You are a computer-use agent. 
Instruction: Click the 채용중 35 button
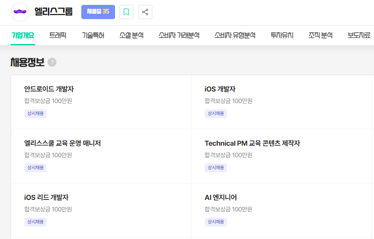(x=98, y=12)
